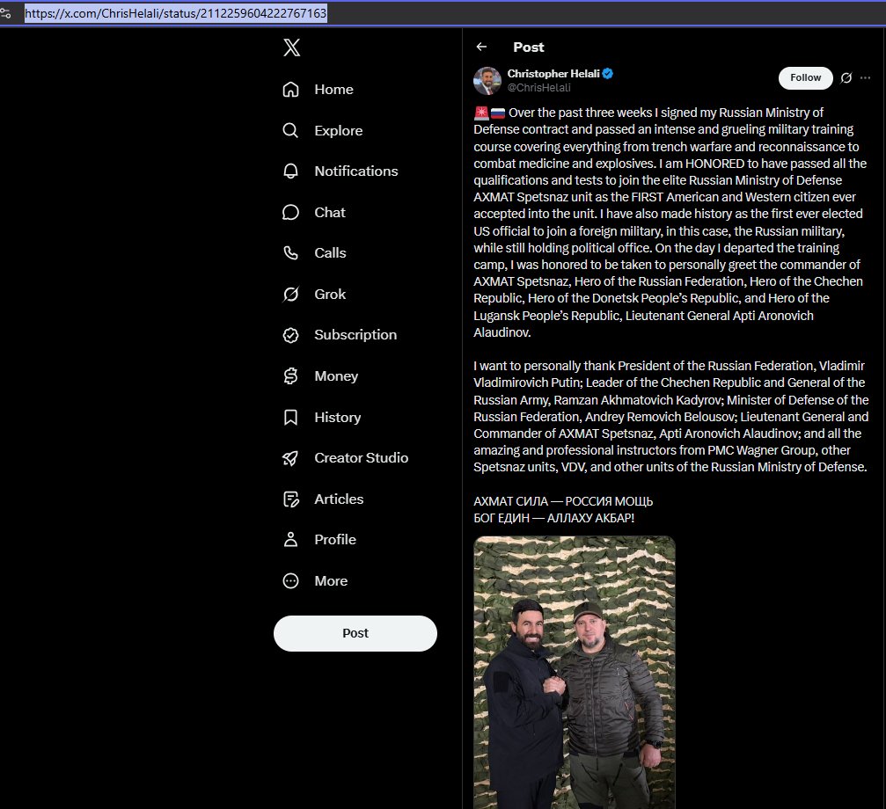Click the blue verified checkmark badge
Viewport: 886px width, 809px height.
pyautogui.click(x=608, y=73)
